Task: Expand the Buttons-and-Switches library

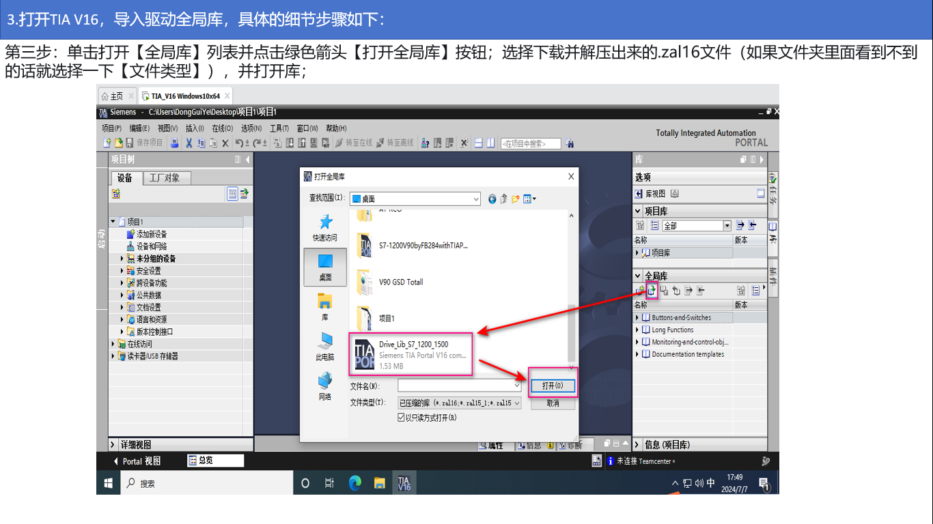Action: coord(638,318)
